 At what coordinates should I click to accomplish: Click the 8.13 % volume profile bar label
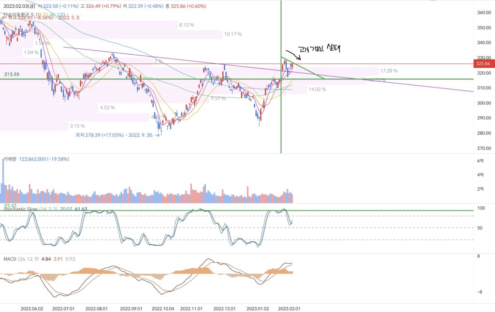coord(186,25)
